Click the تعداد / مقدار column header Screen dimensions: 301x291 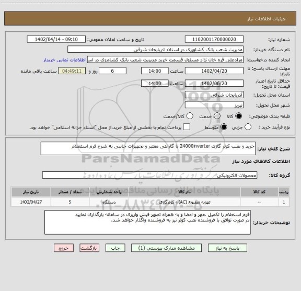pyautogui.click(x=70, y=192)
